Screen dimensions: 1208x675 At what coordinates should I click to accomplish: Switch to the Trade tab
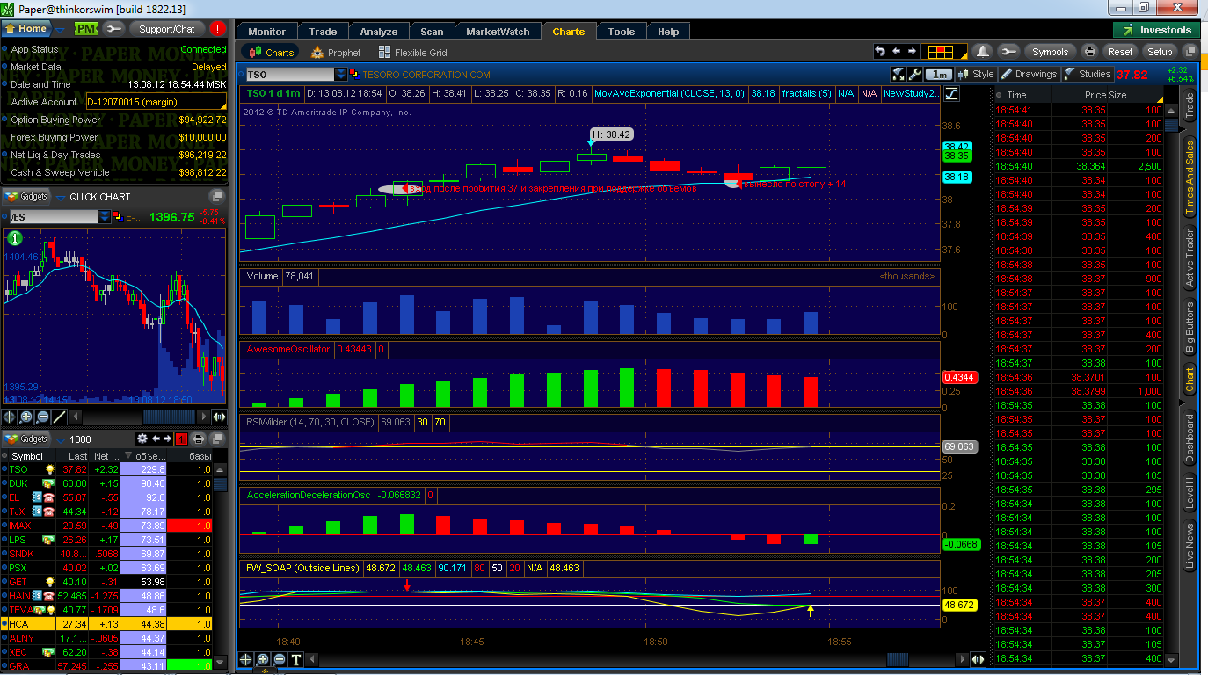[x=324, y=31]
